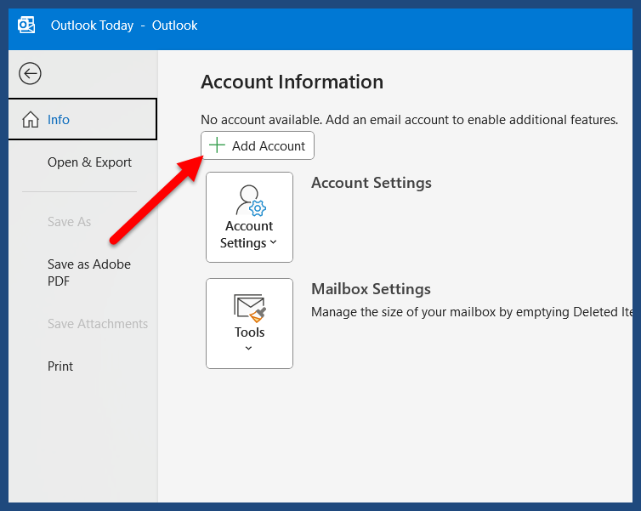Click the Info home icon
The image size is (641, 511).
tap(31, 120)
